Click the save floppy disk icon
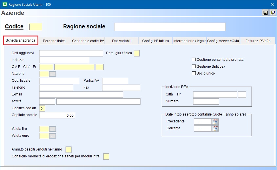 (265, 13)
